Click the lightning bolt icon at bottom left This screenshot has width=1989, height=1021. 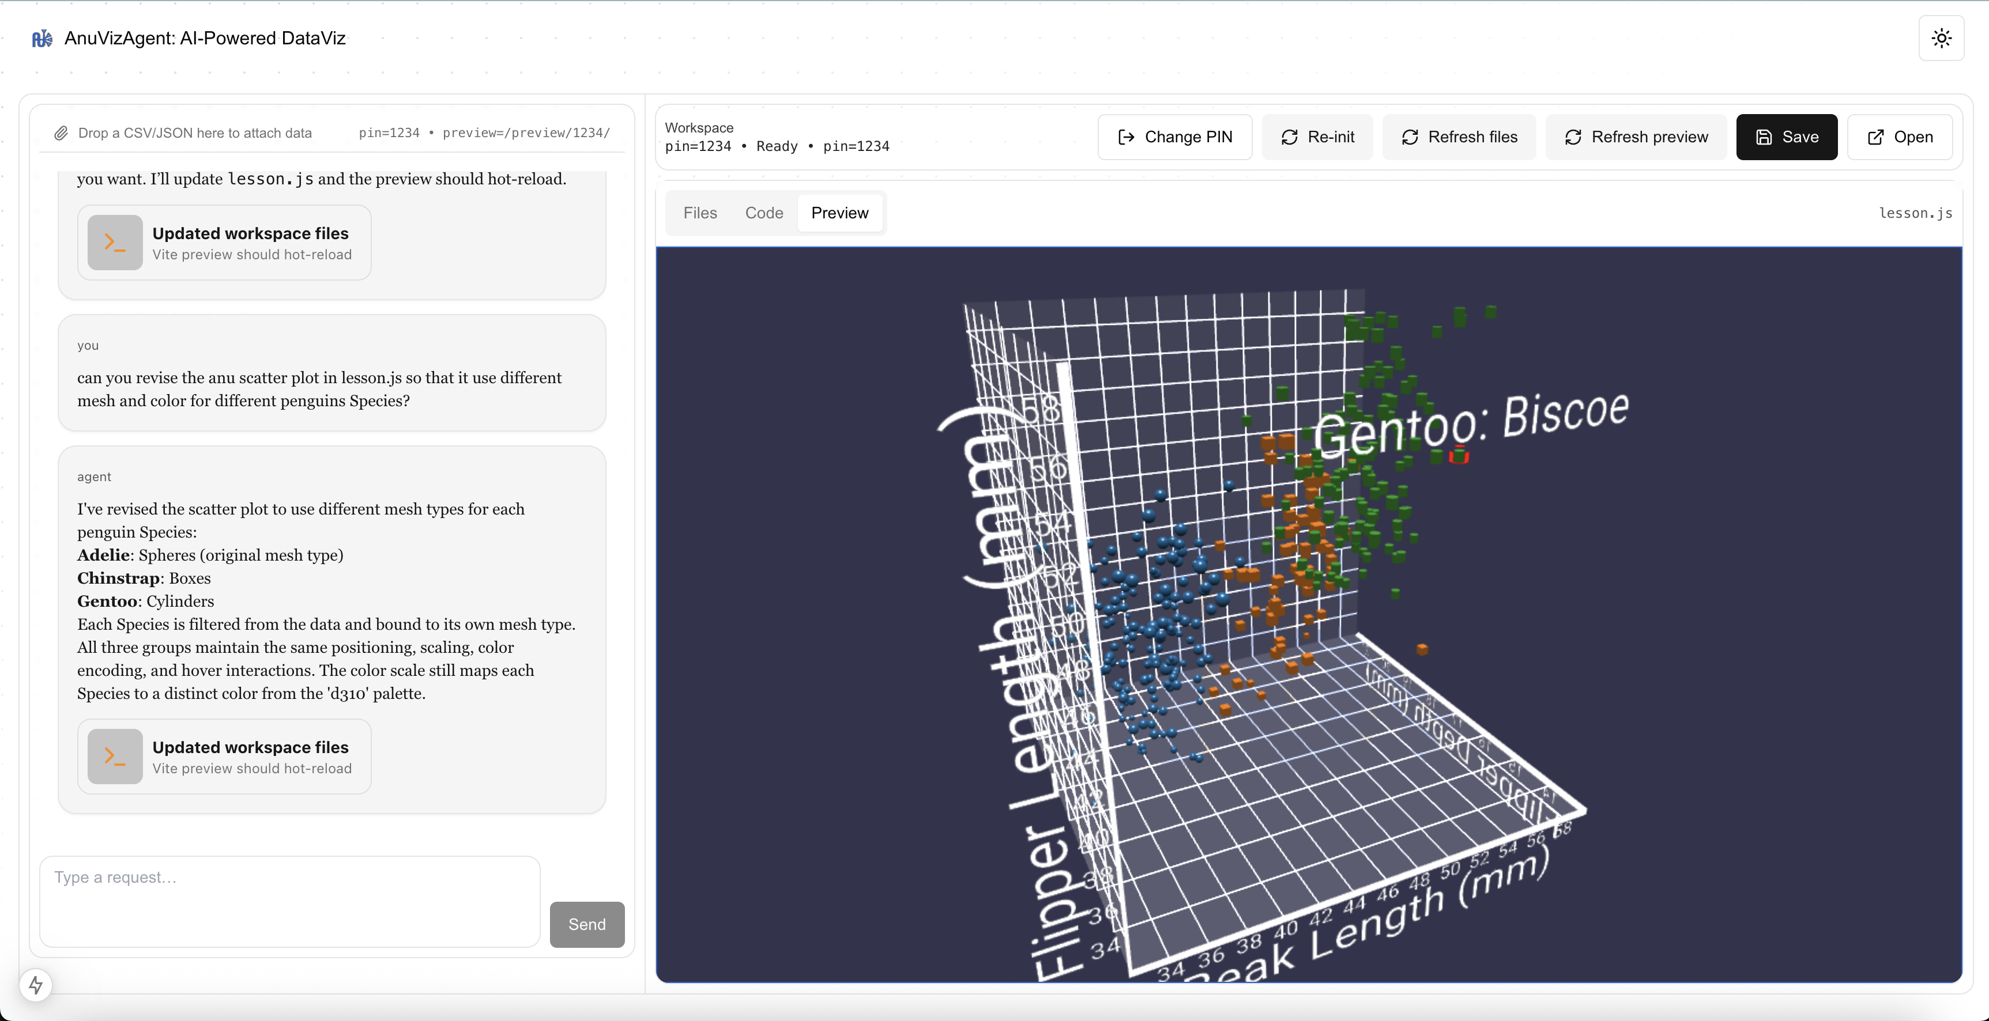(36, 984)
